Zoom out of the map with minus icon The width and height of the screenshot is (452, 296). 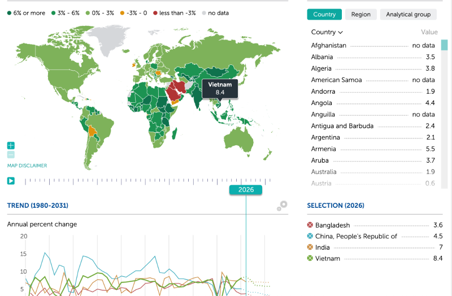point(11,154)
